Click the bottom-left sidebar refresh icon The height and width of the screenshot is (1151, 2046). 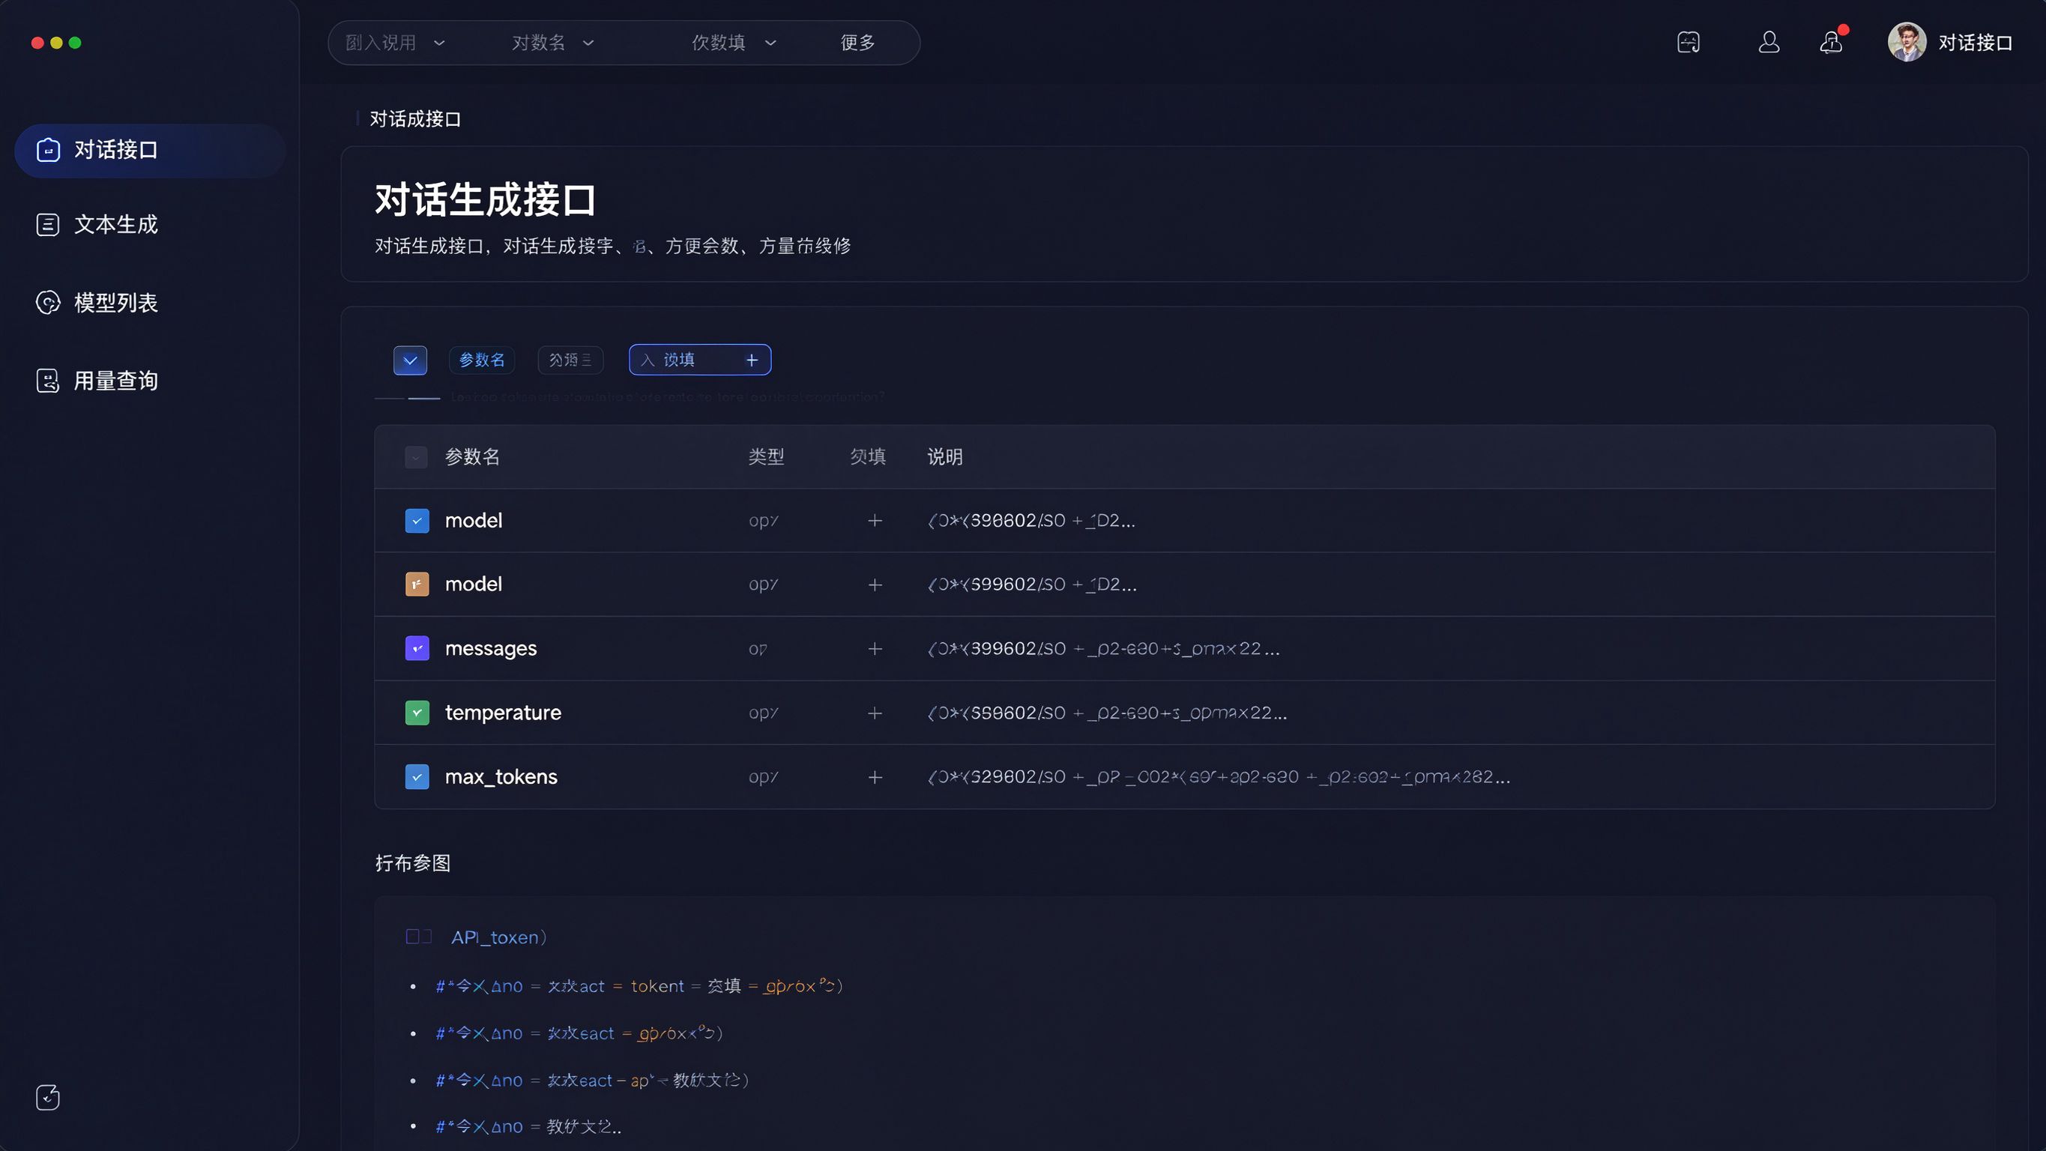coord(48,1097)
